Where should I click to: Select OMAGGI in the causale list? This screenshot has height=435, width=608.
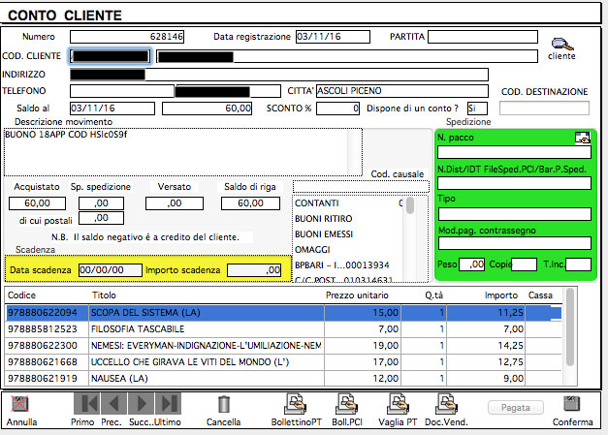click(x=348, y=250)
